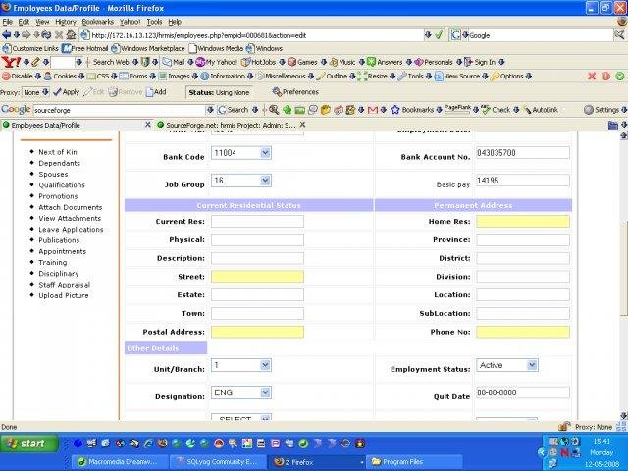Click the PageRank indicator

coord(457,109)
